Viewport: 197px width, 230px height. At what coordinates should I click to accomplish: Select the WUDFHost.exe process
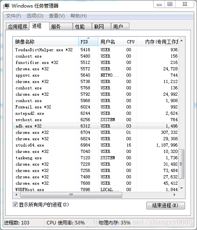[96, 189]
